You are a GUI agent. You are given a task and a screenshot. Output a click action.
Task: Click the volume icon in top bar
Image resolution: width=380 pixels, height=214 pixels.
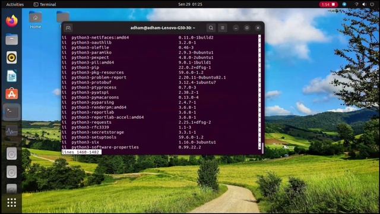point(364,4)
